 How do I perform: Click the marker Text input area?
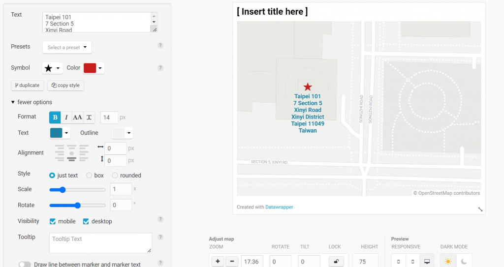97,22
